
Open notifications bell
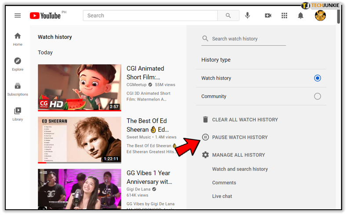tap(300, 15)
